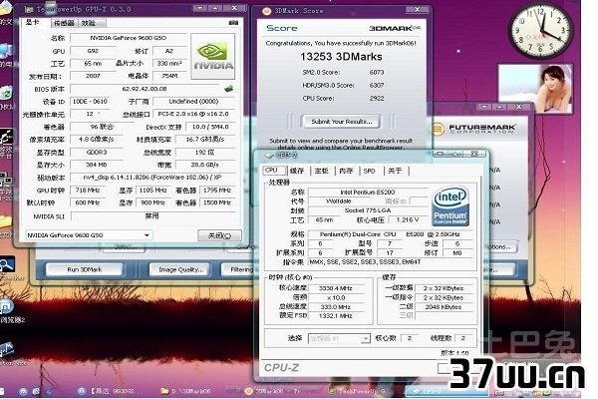
Task: Click the 13253 3DMarks score text
Action: coord(341,57)
